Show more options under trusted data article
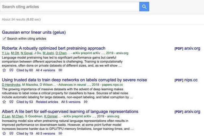Viewport: 204px width, 136px height. point(86,102)
